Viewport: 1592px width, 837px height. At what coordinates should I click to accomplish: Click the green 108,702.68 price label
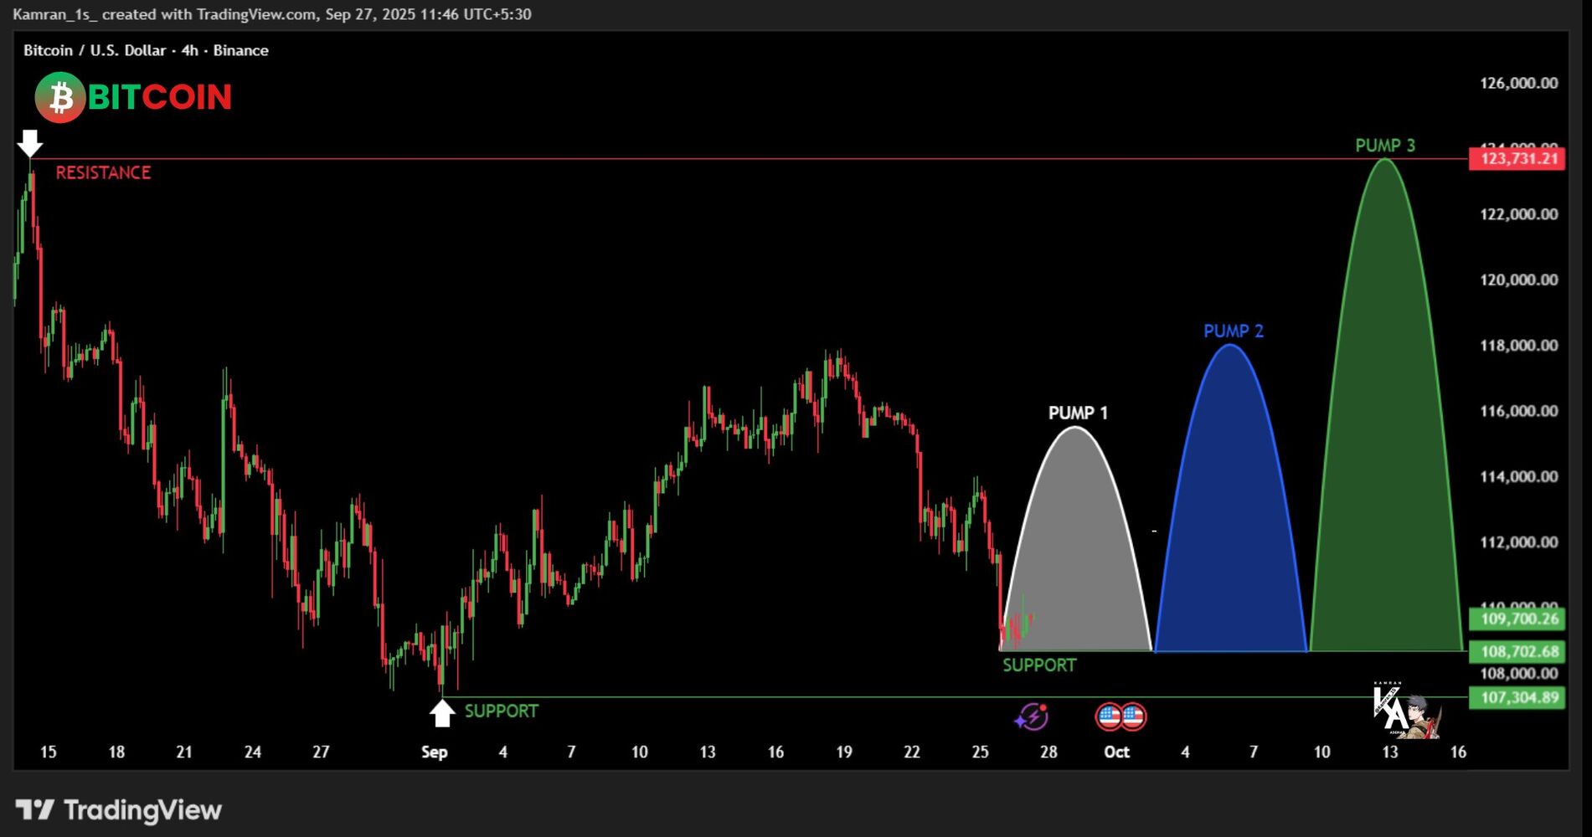coord(1517,651)
